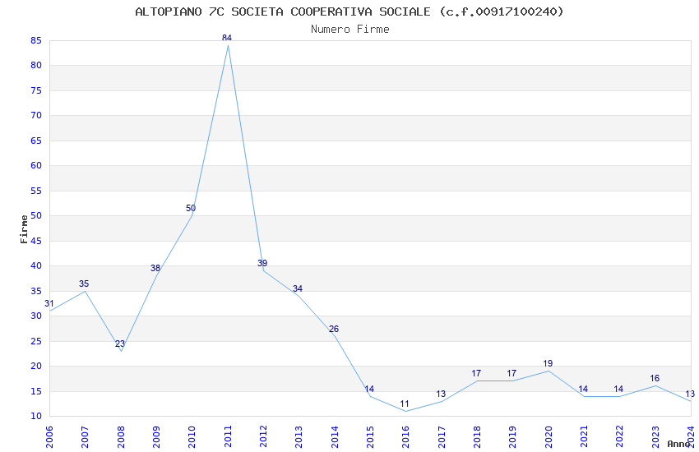Click the x-axis year label 2015

(x=370, y=437)
